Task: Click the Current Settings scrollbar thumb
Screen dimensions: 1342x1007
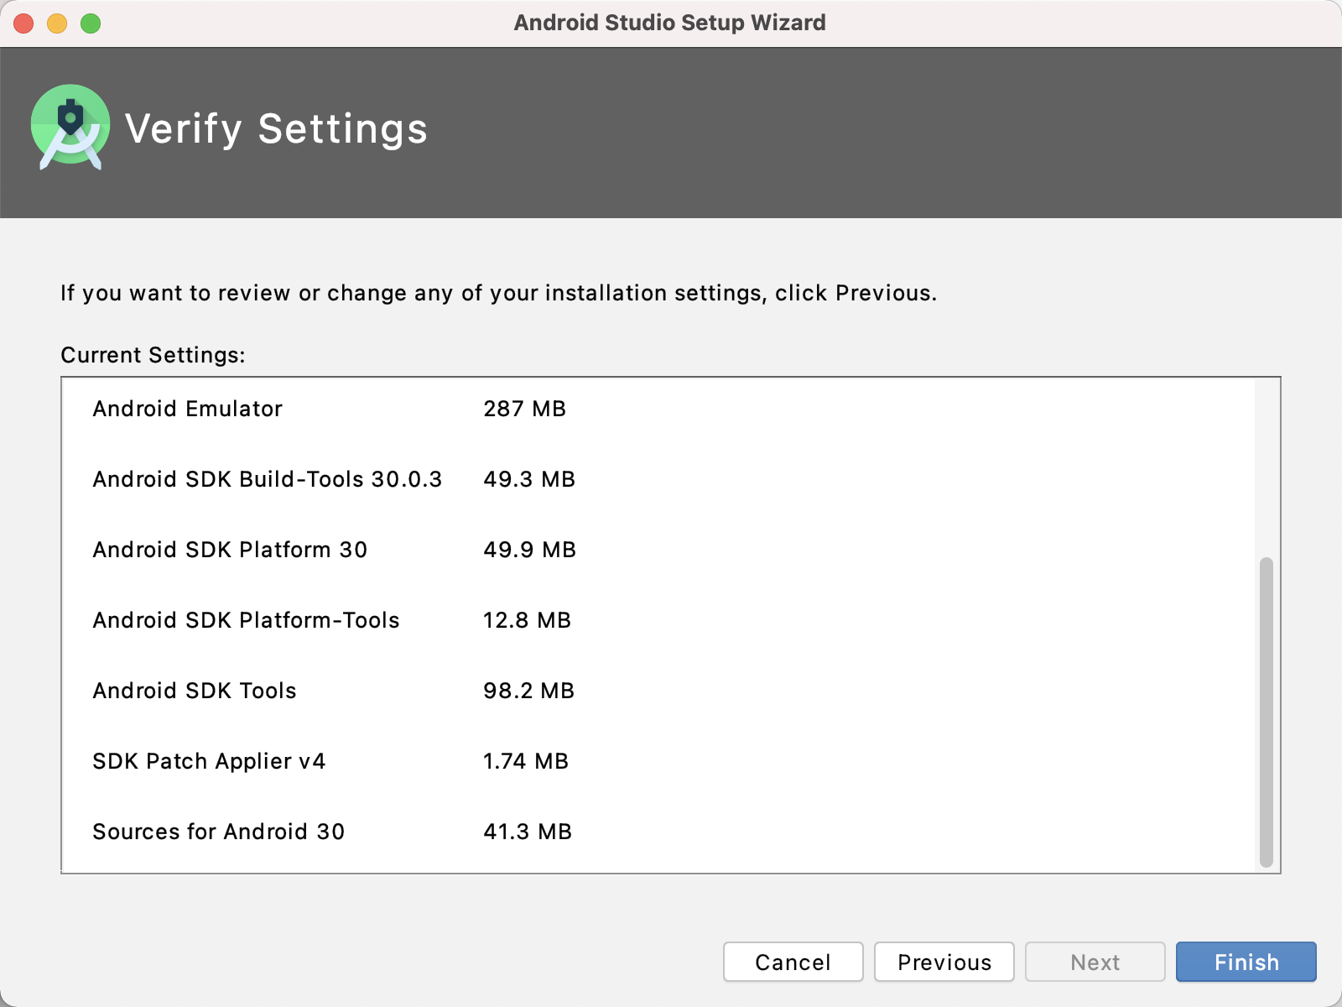Action: (1266, 712)
